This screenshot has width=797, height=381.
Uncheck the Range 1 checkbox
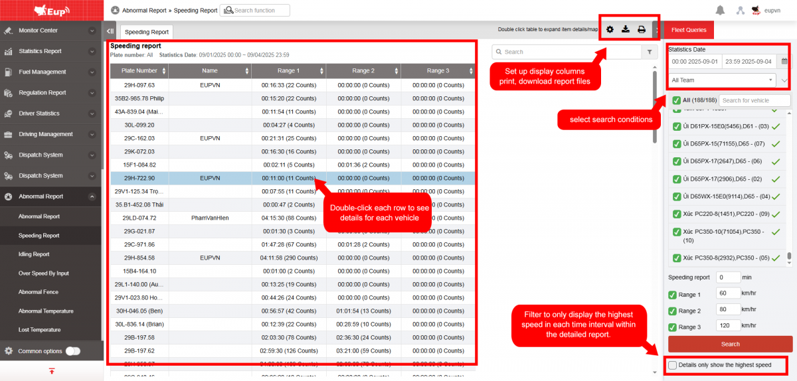(x=672, y=295)
